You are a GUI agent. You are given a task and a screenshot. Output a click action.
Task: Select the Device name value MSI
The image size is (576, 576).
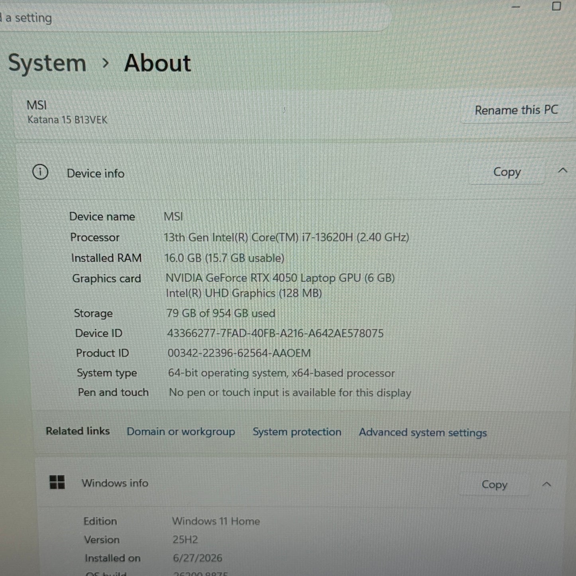[x=173, y=216]
